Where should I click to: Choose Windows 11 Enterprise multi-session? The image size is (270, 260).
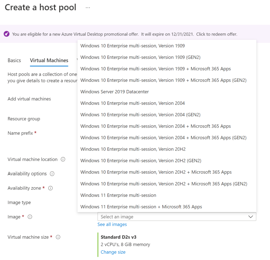point(167,195)
